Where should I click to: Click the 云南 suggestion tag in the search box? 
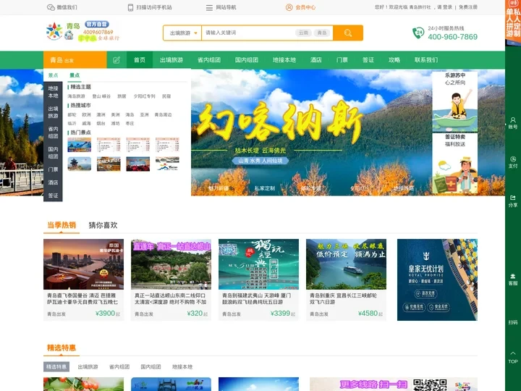303,33
